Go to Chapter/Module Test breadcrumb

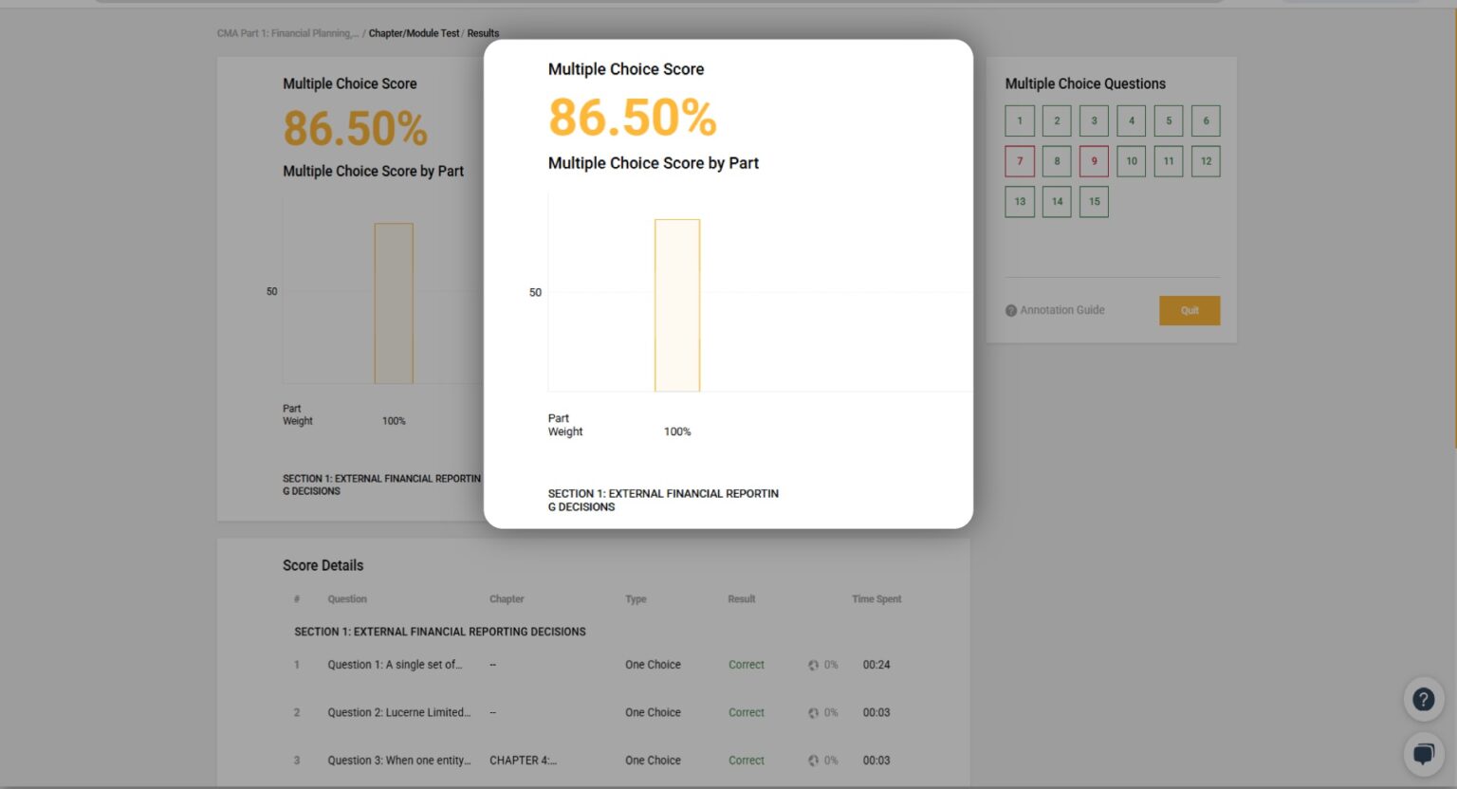414,33
